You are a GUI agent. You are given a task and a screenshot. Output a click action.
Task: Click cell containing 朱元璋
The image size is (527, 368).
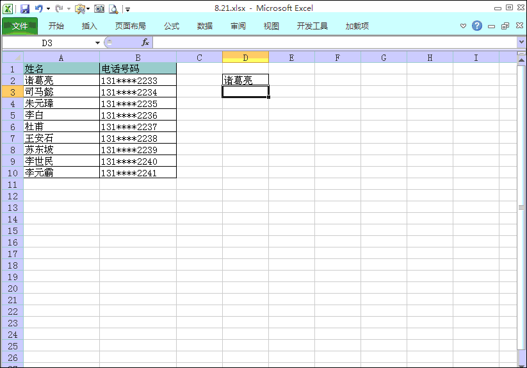pyautogui.click(x=61, y=103)
